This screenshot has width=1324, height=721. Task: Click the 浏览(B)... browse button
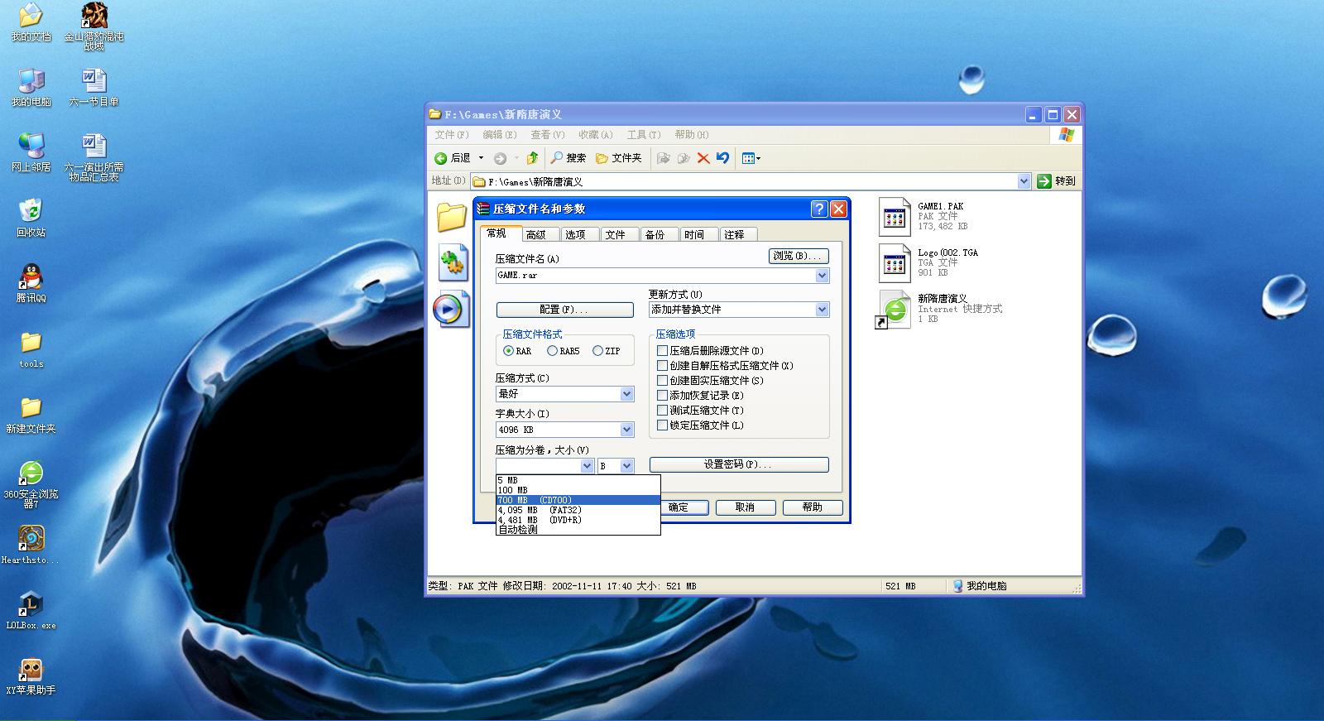(x=799, y=257)
